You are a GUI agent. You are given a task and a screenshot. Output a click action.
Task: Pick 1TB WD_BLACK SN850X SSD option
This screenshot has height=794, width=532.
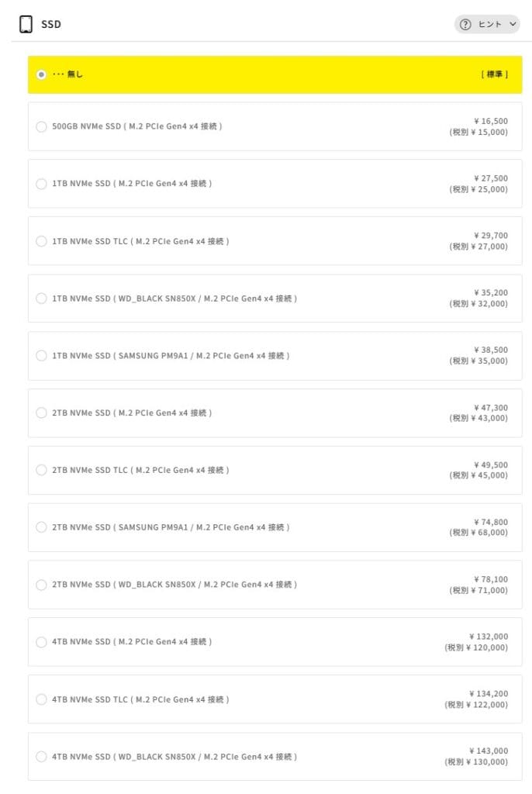pos(42,299)
